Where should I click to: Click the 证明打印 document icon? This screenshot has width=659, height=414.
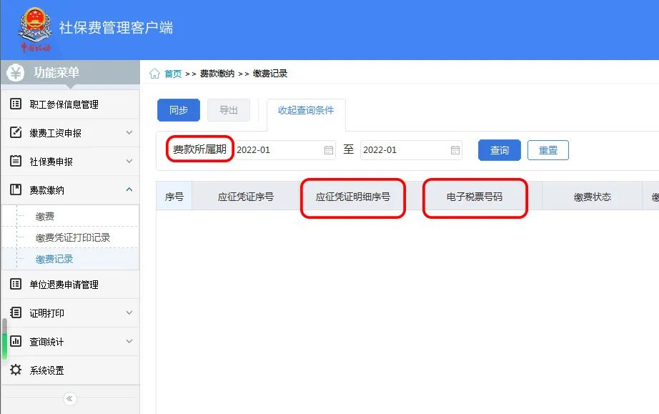tap(16, 313)
